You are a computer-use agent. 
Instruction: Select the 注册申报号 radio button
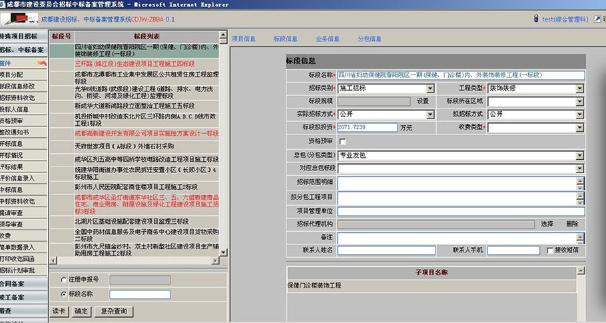(64, 280)
